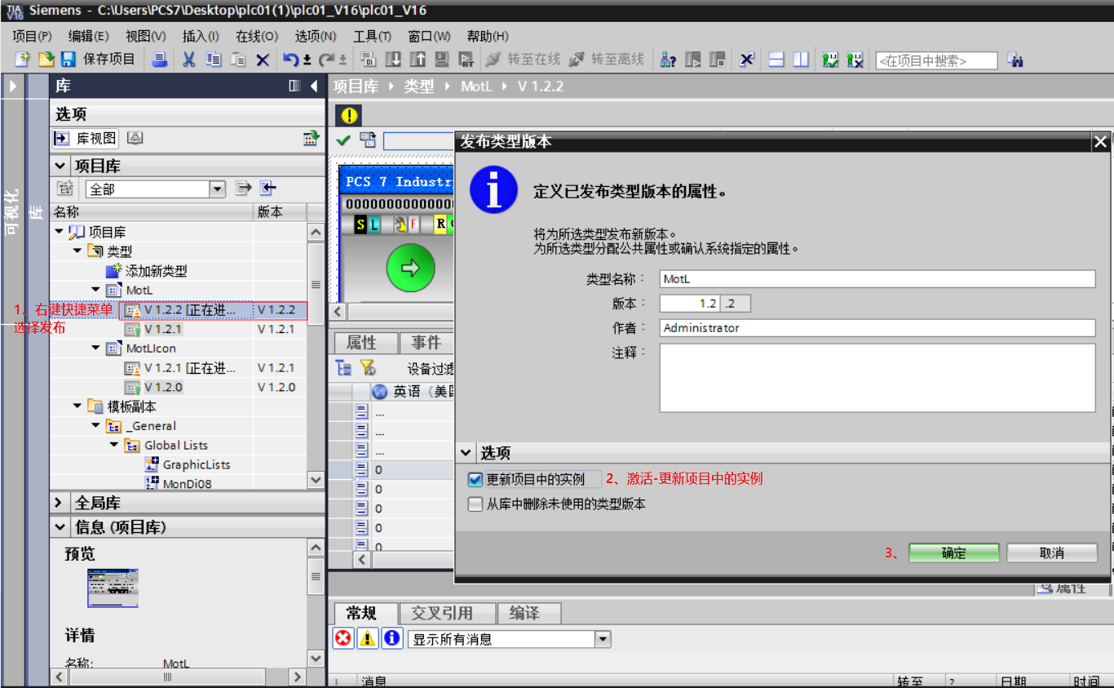This screenshot has width=1114, height=688.
Task: Click the 库视图 library view button
Action: (x=86, y=139)
